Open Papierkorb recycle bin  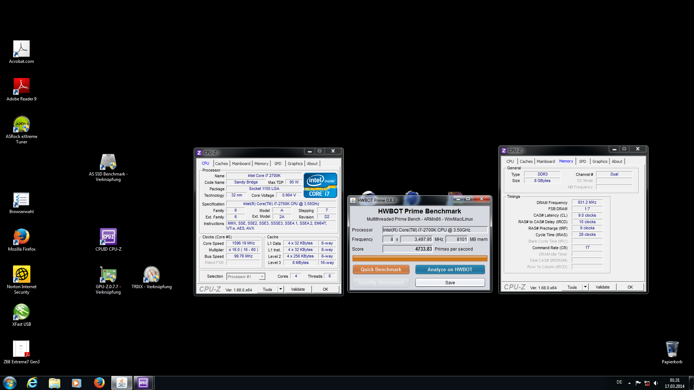pos(672,352)
